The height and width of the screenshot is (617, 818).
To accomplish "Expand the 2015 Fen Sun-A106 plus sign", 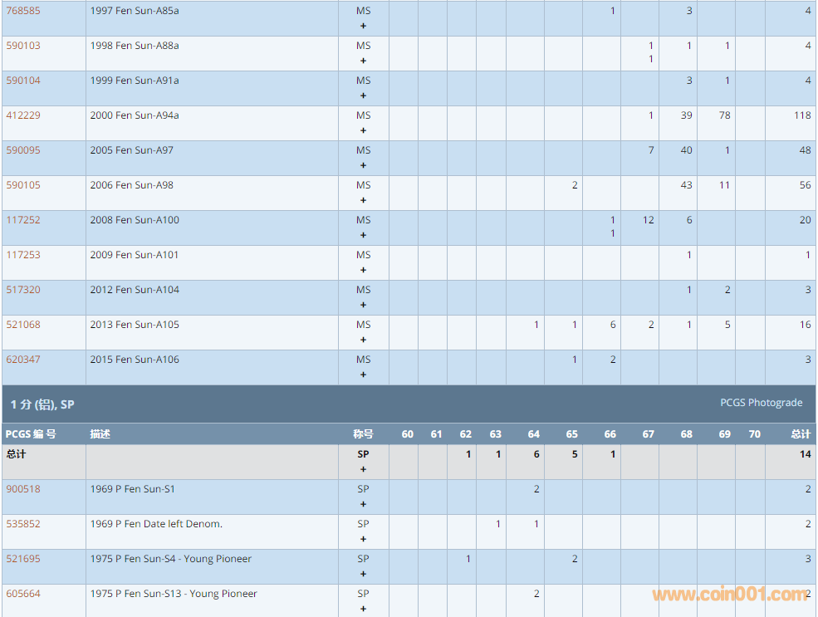I will tap(363, 375).
